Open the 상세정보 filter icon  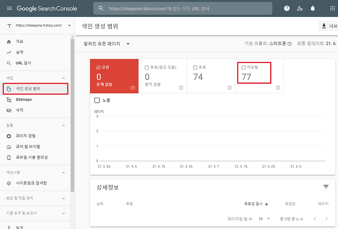pos(326,187)
